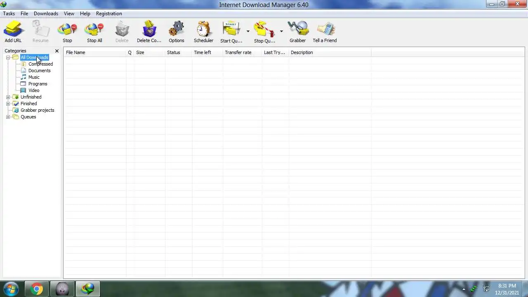Expand the Unfinished tree node
This screenshot has height=297, width=528.
tap(8, 97)
